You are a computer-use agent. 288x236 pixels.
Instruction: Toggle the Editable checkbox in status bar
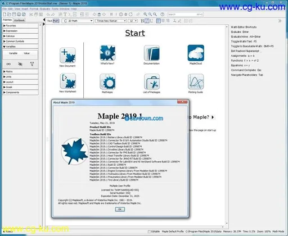[x=149, y=232]
